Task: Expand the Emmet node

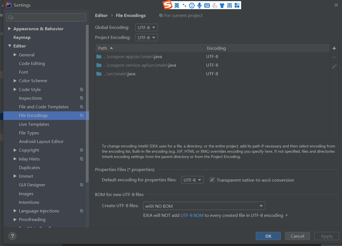Action: pyautogui.click(x=15, y=176)
